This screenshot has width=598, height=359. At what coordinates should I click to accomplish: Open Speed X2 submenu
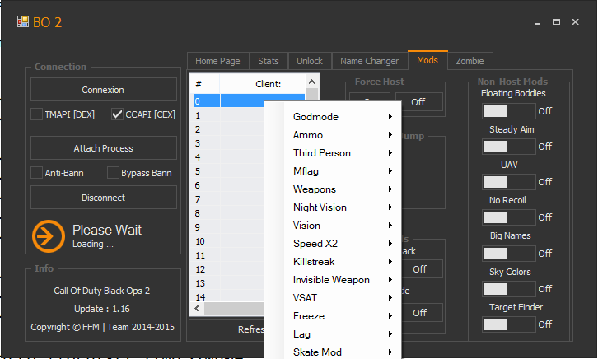coord(343,244)
